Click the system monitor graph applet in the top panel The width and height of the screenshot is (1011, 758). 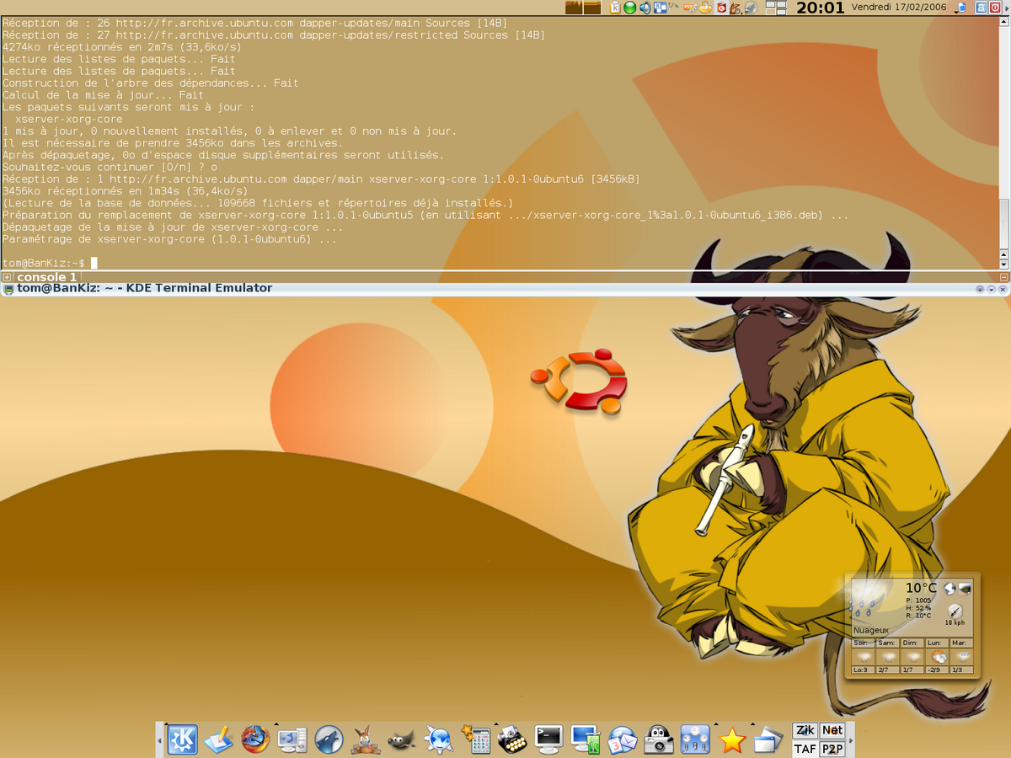(x=583, y=8)
